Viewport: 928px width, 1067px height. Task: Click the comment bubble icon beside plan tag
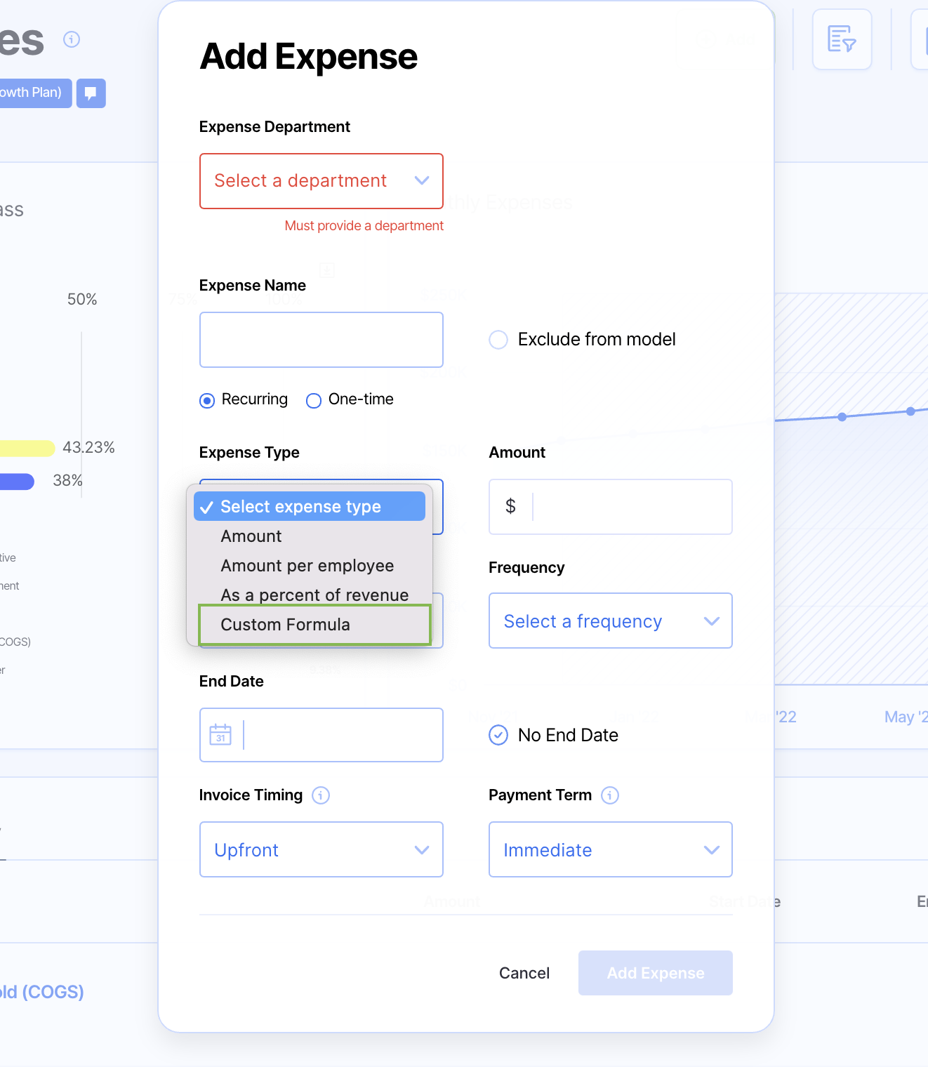click(91, 93)
